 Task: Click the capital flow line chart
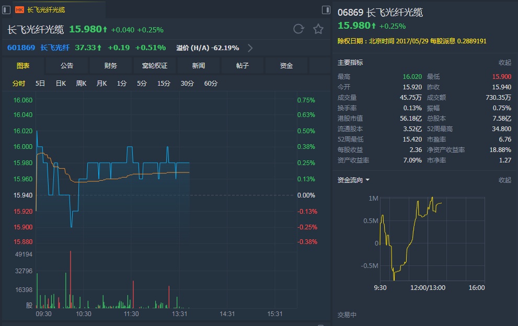[432, 238]
